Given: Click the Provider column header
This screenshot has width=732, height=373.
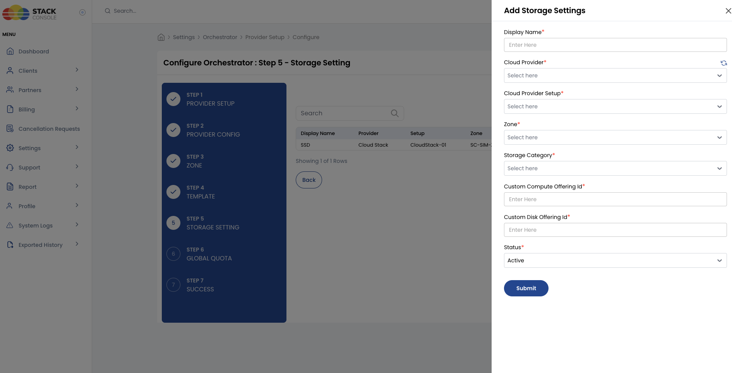Looking at the screenshot, I should (369, 133).
